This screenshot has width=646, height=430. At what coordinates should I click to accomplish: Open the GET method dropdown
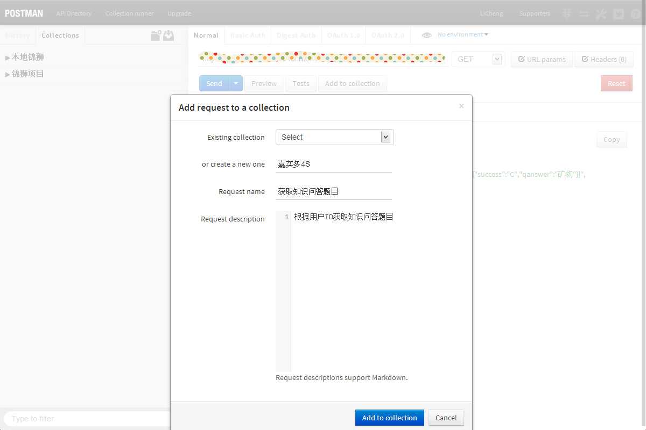[478, 59]
